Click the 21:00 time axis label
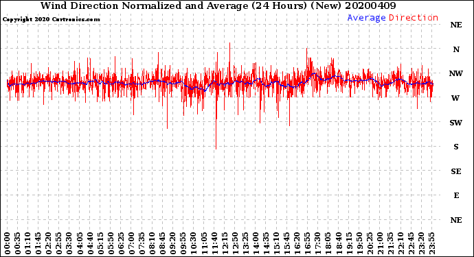Screen dimensions: 474x257 pos(381,243)
